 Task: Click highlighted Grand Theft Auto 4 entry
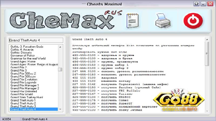(x=34, y=109)
